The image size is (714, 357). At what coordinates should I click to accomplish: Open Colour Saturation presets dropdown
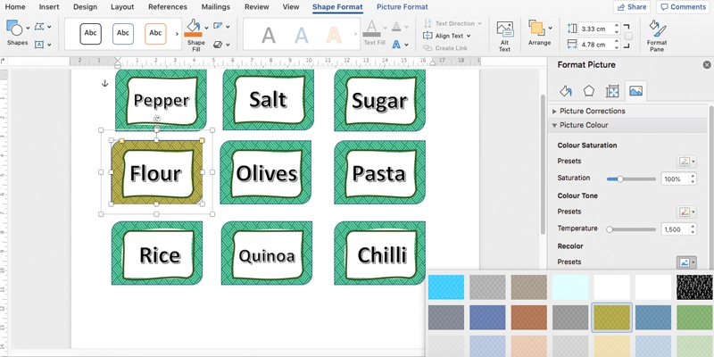(686, 162)
